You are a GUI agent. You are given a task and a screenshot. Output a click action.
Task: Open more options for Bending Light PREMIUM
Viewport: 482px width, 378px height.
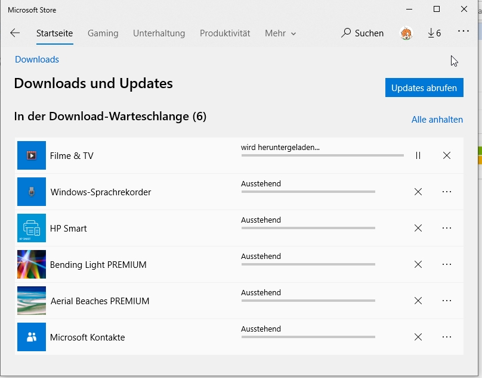click(x=447, y=264)
